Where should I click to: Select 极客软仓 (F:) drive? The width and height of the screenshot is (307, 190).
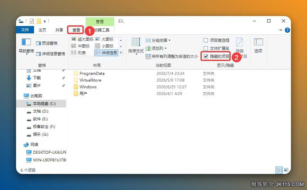tap(44, 127)
